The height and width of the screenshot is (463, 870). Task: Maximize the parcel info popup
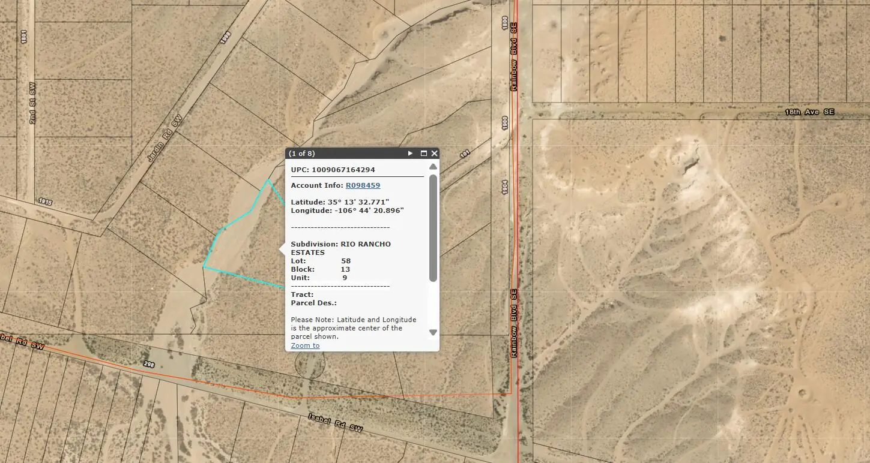pos(423,154)
